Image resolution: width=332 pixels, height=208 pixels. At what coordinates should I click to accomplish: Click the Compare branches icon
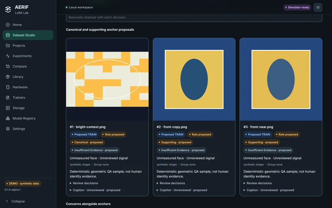pos(8,66)
